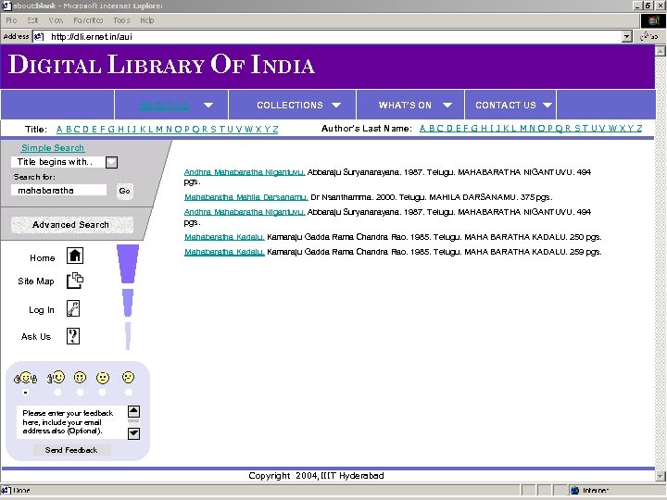
Task: Expand the About Us menu arrow
Action: 208,105
